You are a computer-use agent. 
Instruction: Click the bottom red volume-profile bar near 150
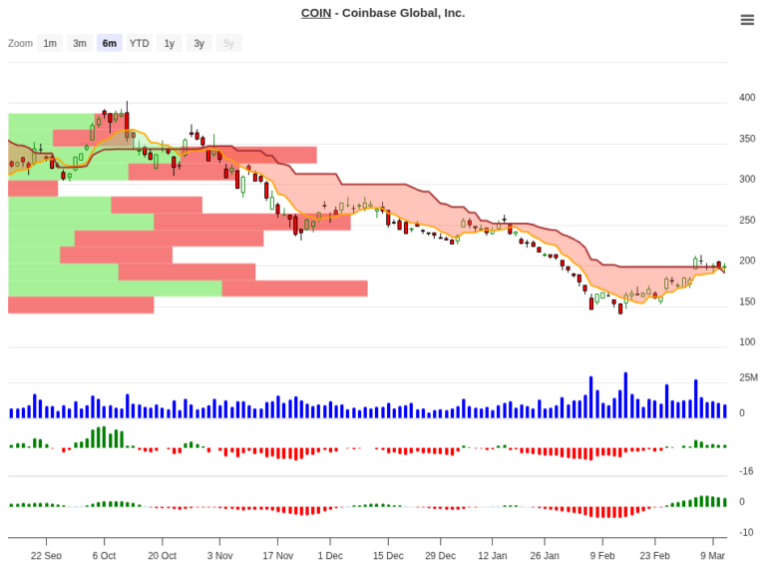coord(81,305)
